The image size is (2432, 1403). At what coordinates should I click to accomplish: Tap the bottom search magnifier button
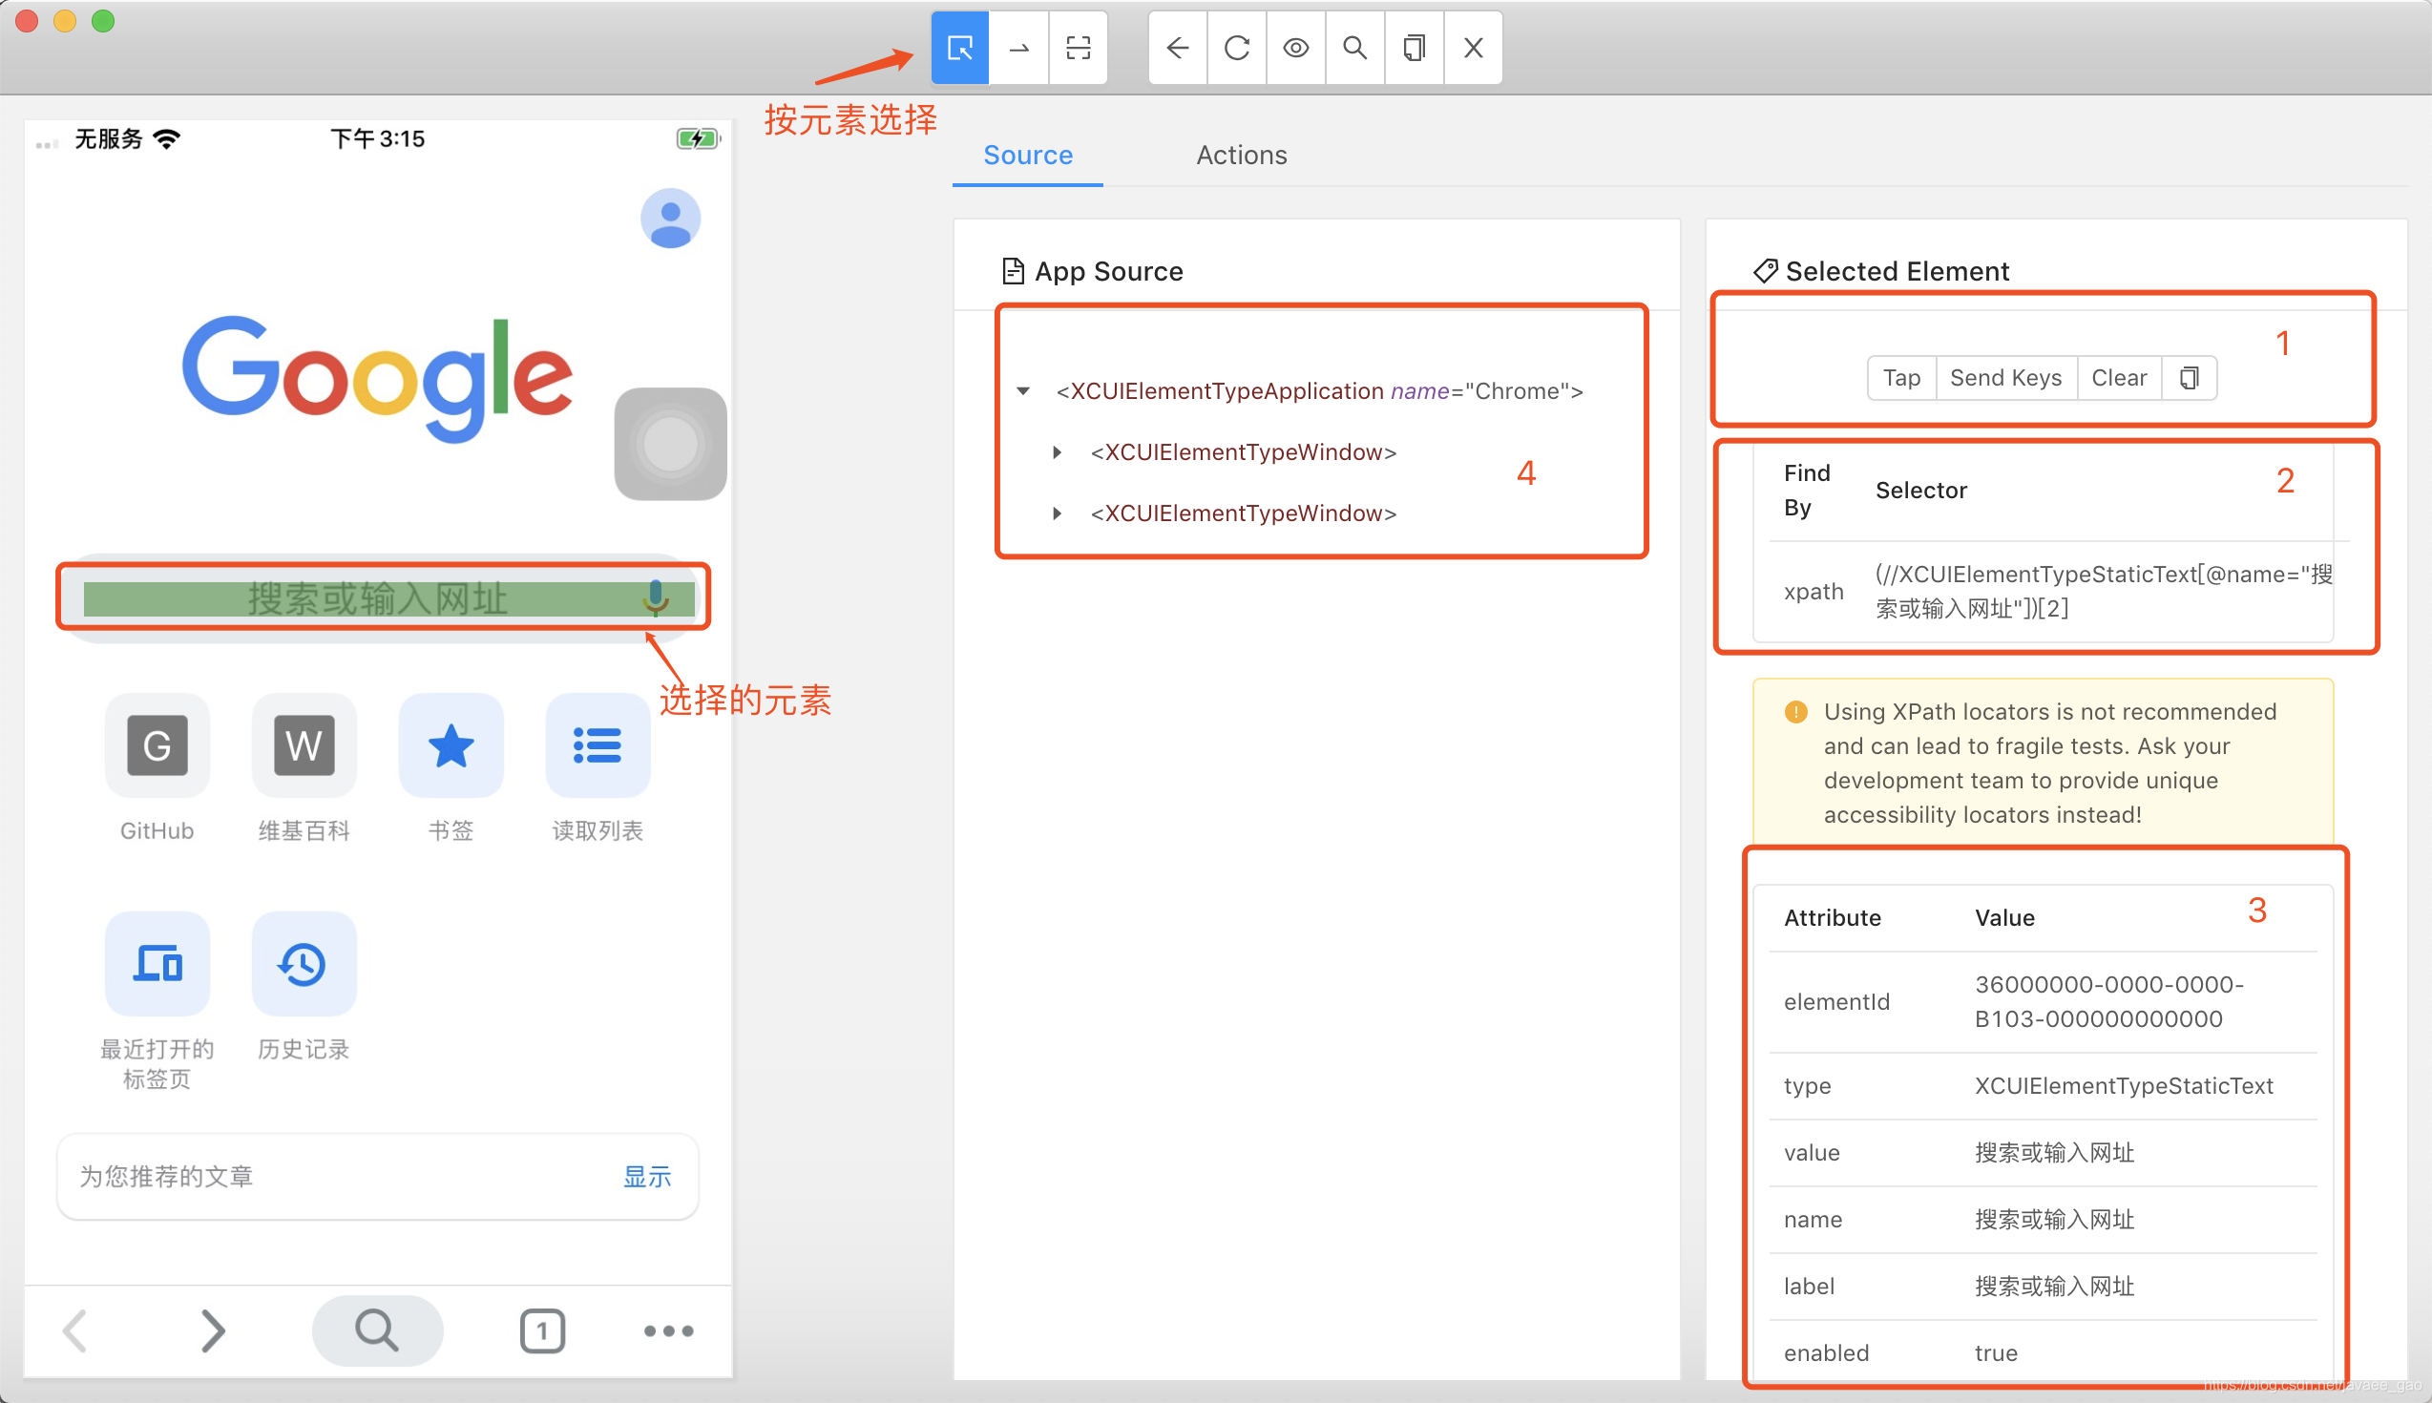(377, 1330)
